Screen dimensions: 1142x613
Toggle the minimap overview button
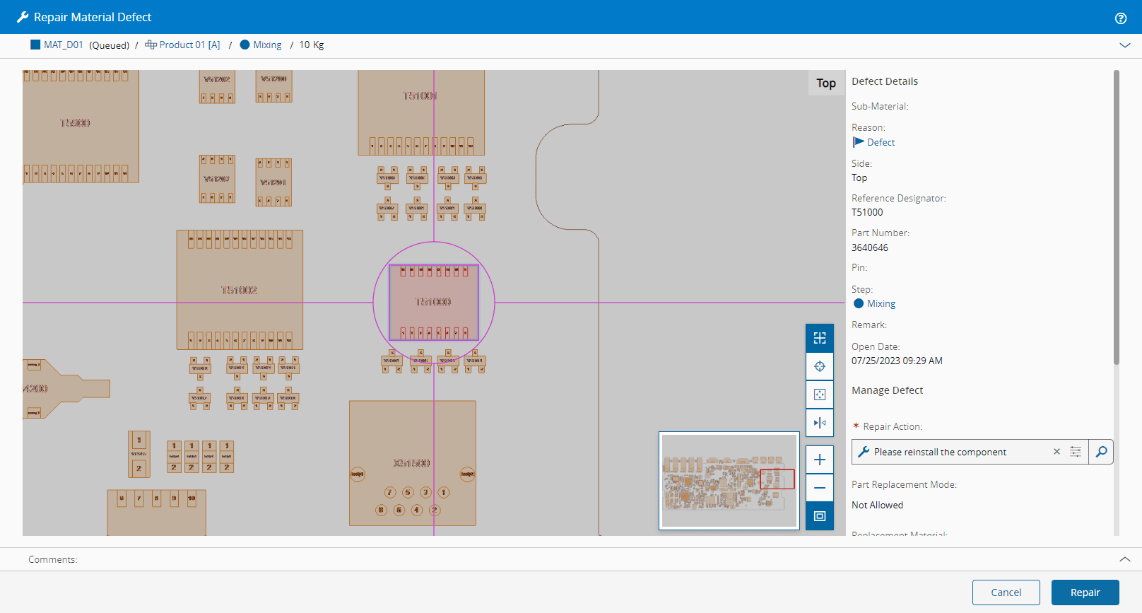pos(820,516)
